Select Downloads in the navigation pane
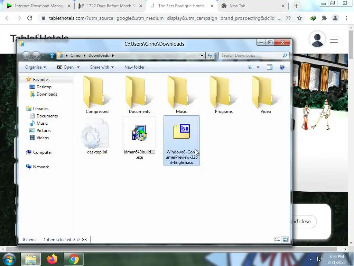Screen dimensions: 354x266 tap(47, 94)
